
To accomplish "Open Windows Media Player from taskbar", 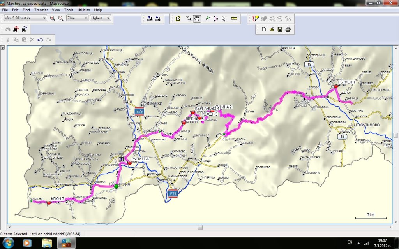I will click(x=27, y=243).
